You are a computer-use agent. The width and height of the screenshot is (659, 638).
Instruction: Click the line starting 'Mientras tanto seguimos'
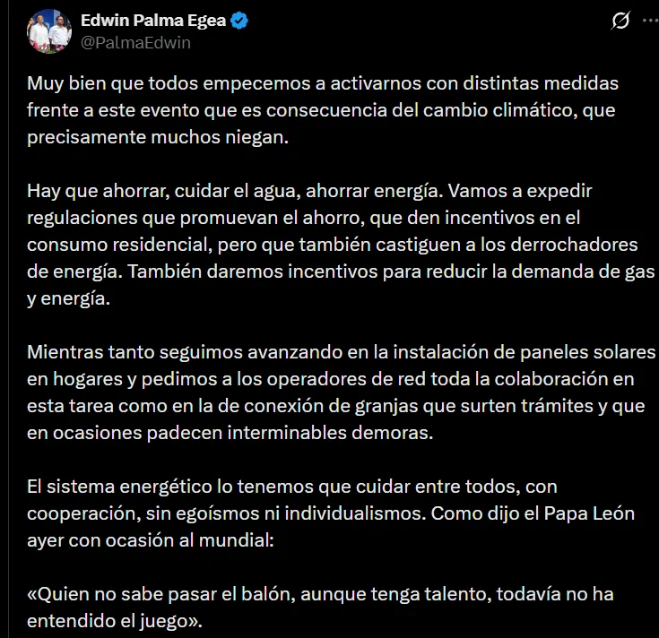coord(342,352)
